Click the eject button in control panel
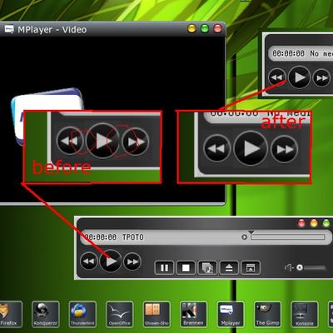The width and height of the screenshot is (333, 333). pos(229,268)
